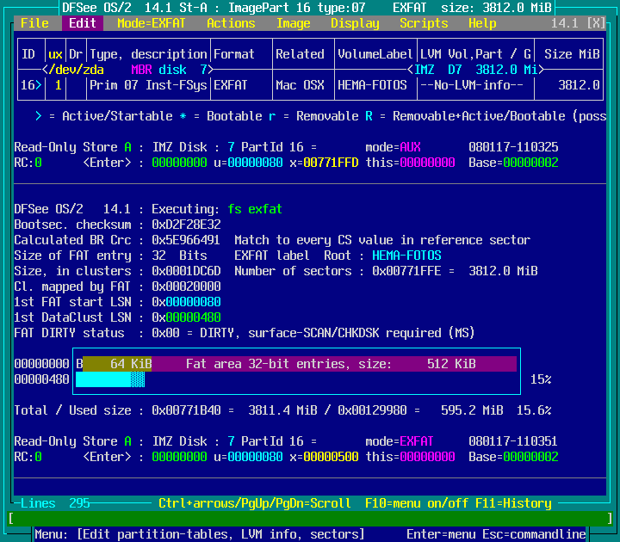Click the Bootsec. checksum value 0xD2F28E32

(x=186, y=225)
